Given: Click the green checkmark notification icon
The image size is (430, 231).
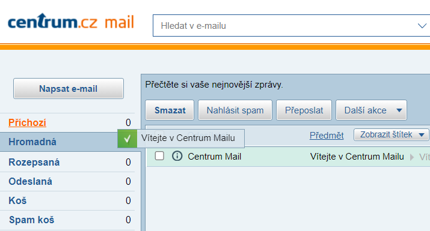Looking at the screenshot, I should click(x=127, y=139).
